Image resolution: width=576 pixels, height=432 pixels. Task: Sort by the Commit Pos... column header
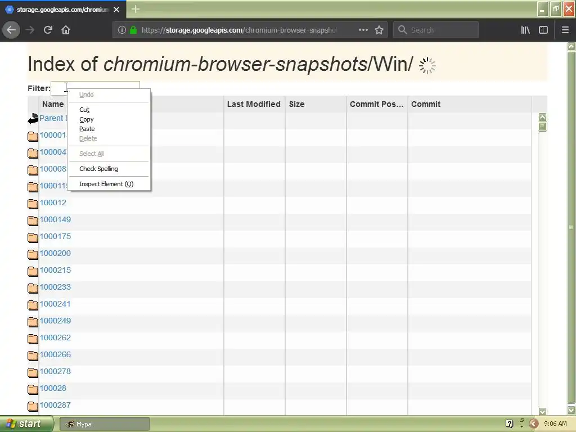pyautogui.click(x=376, y=104)
